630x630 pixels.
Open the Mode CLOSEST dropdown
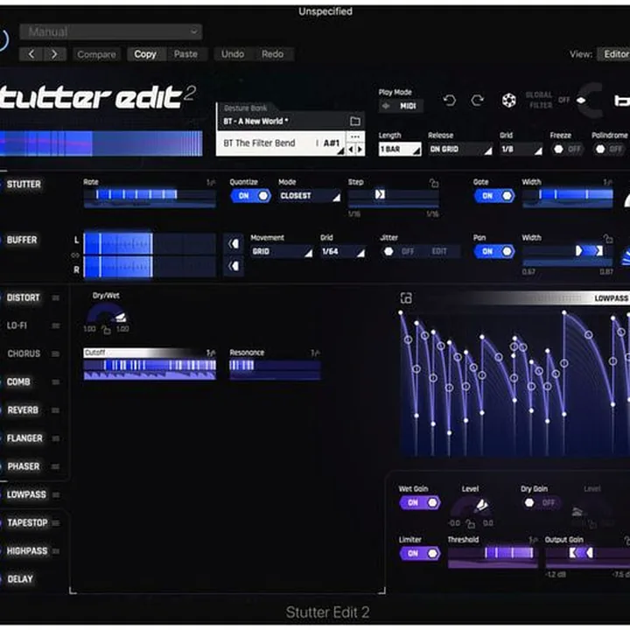(310, 196)
